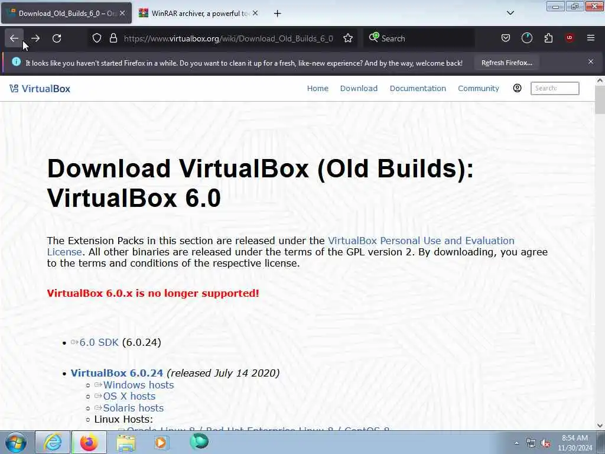The height and width of the screenshot is (454, 605).
Task: Click the Firefox taskbar icon
Action: 89,442
